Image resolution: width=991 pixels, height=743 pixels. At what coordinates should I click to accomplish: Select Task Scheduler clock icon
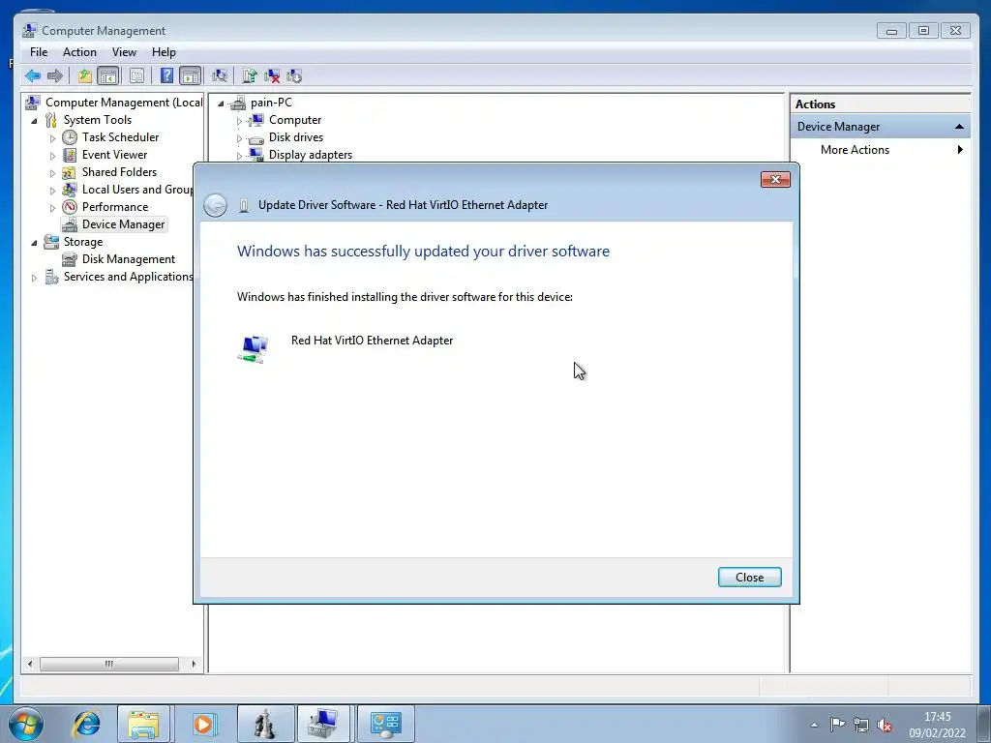click(70, 137)
